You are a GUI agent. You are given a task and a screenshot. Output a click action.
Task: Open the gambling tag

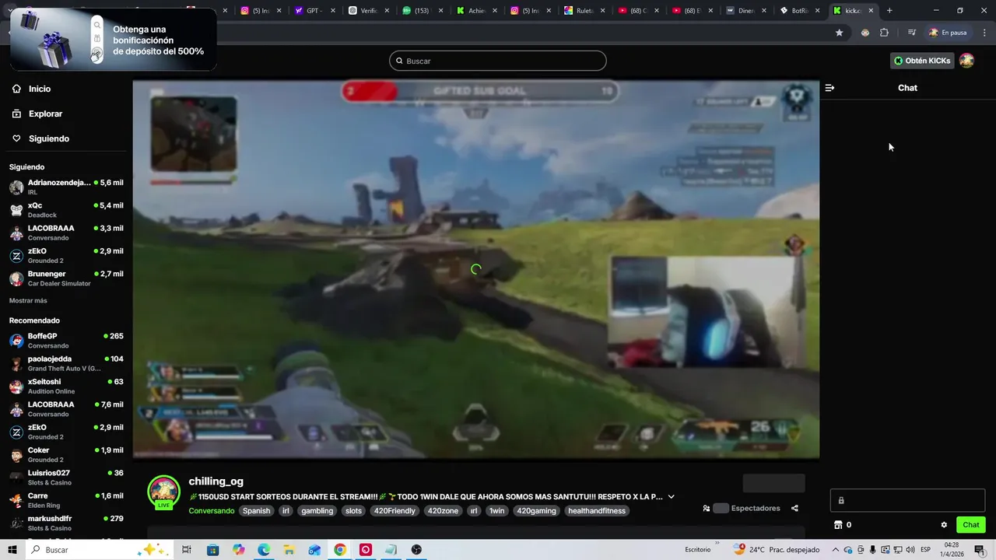pyautogui.click(x=317, y=511)
